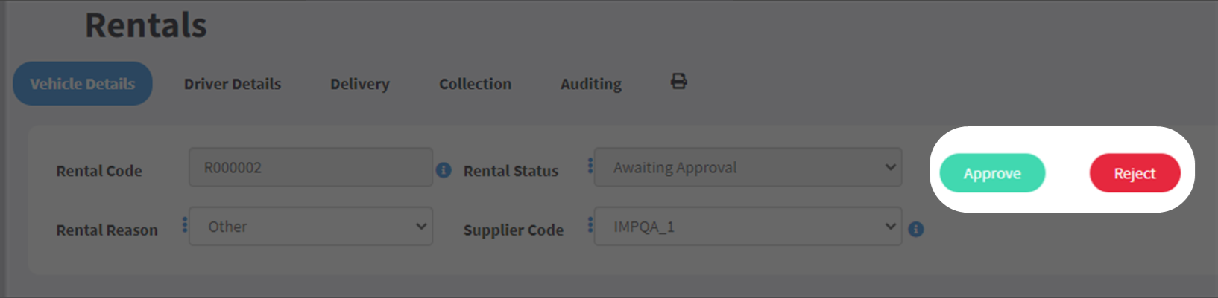Viewport: 1218px width, 298px height.
Task: Click the red Reject button
Action: [1135, 173]
